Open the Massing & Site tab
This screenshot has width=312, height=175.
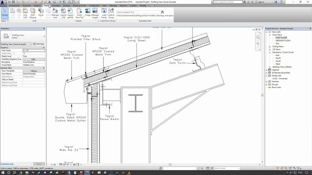pos(79,6)
